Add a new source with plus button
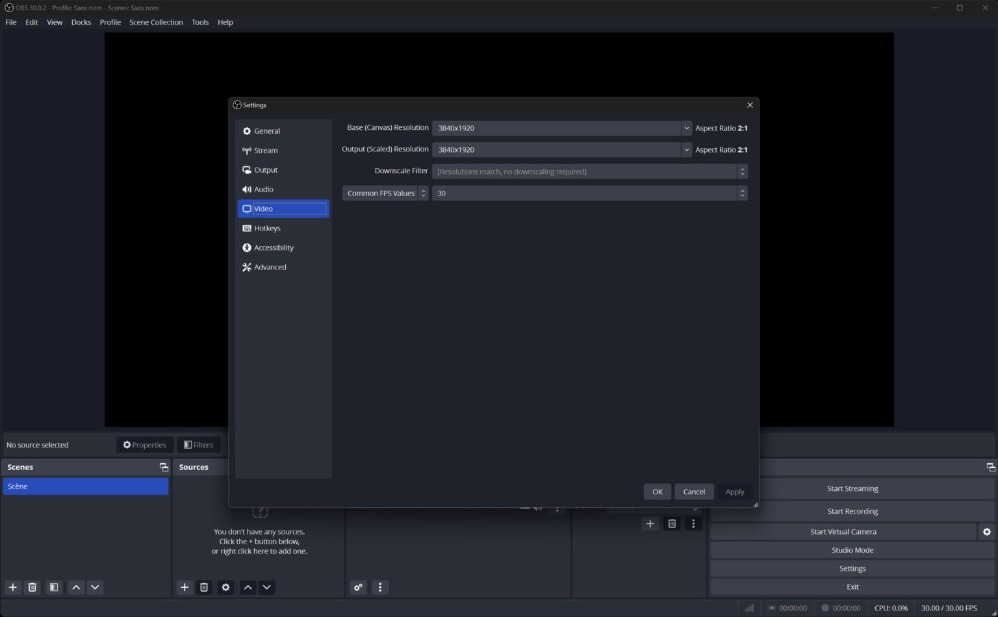The width and height of the screenshot is (998, 617). (x=185, y=587)
